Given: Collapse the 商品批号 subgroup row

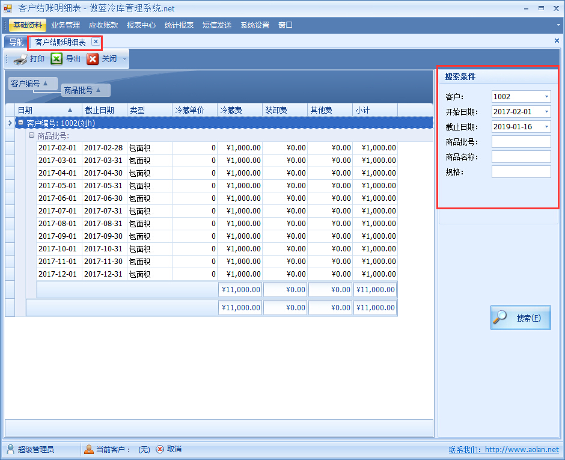Looking at the screenshot, I should coord(31,135).
